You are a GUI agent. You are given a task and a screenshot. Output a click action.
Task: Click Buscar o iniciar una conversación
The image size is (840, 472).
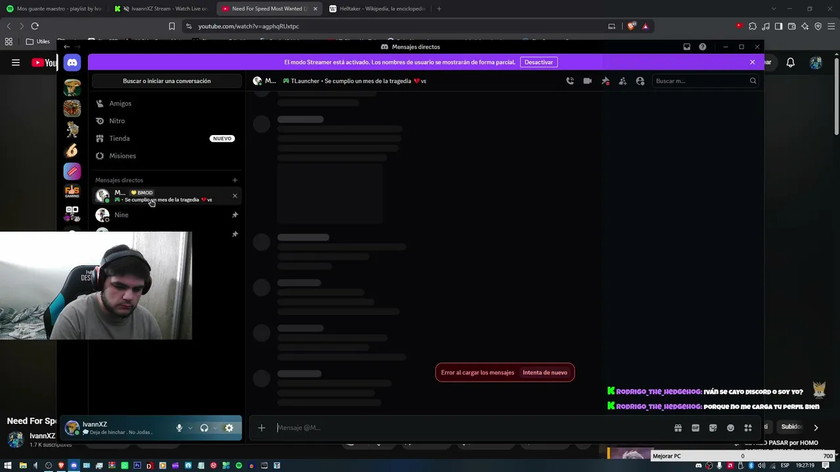coord(167,81)
